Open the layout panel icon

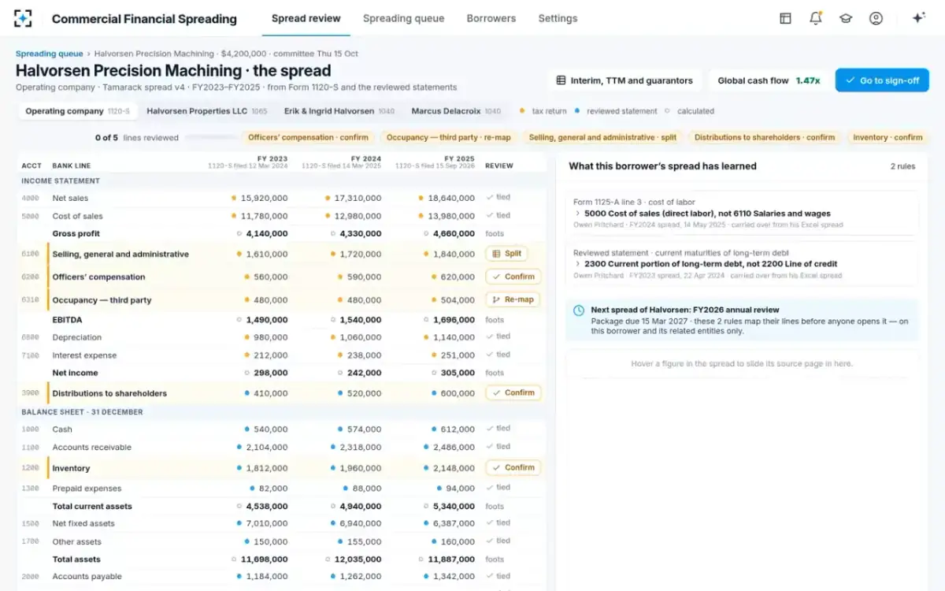tap(785, 18)
